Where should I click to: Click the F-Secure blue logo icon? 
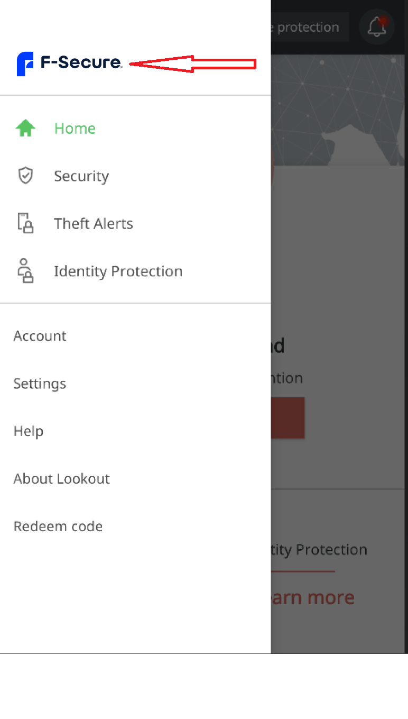point(25,64)
